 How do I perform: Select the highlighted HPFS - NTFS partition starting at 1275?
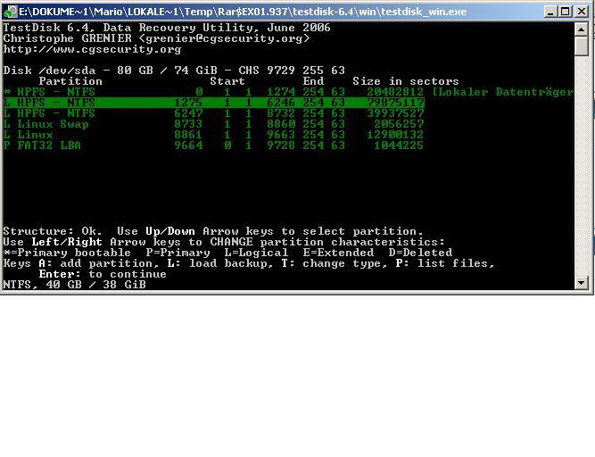[212, 103]
